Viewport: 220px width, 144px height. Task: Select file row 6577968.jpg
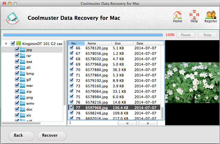[114, 64]
